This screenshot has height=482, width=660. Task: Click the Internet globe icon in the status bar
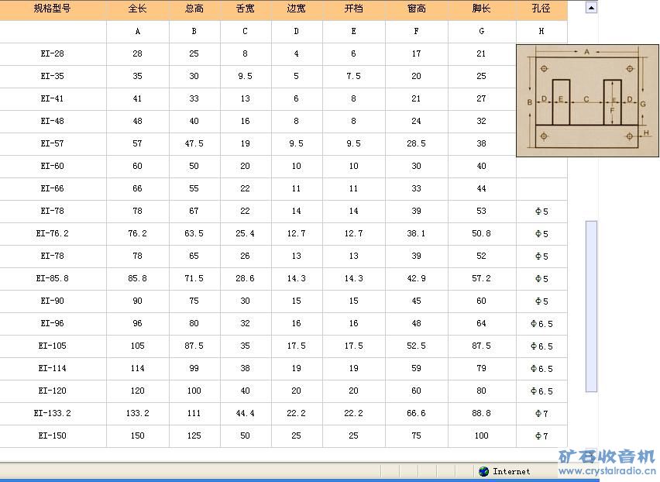coord(483,471)
